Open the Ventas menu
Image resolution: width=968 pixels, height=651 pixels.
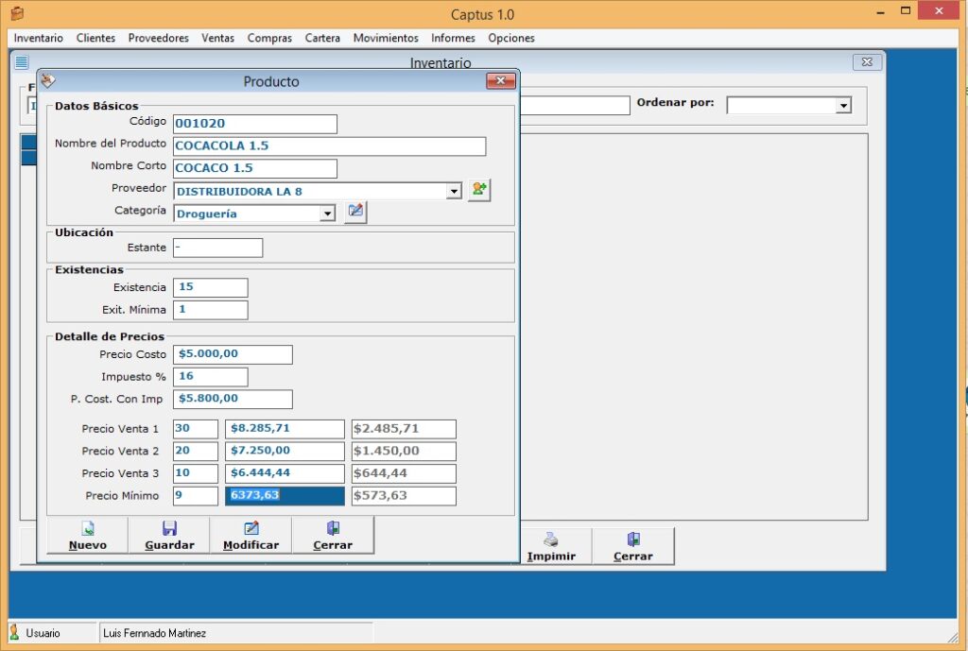tap(218, 38)
